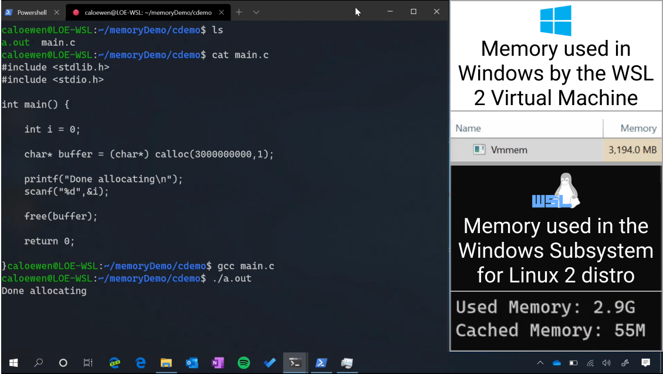The height and width of the screenshot is (374, 663).
Task: Show hidden system tray icons
Action: pyautogui.click(x=540, y=363)
